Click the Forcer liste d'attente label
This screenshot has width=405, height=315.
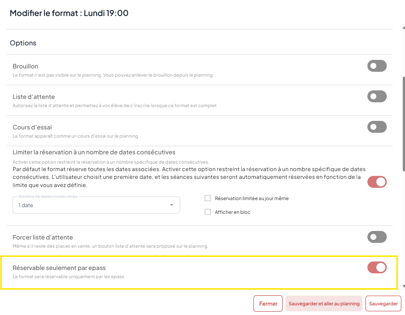point(42,237)
